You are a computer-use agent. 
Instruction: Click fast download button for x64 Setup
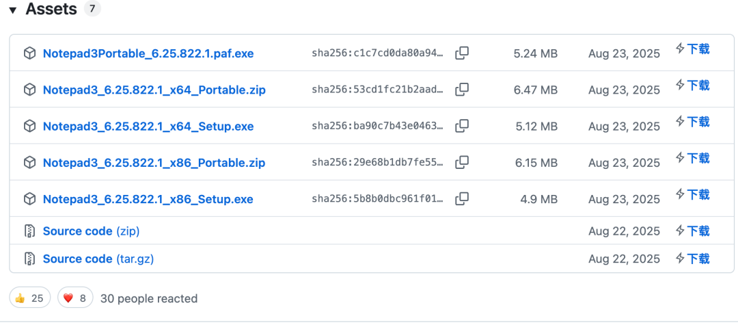coord(692,122)
